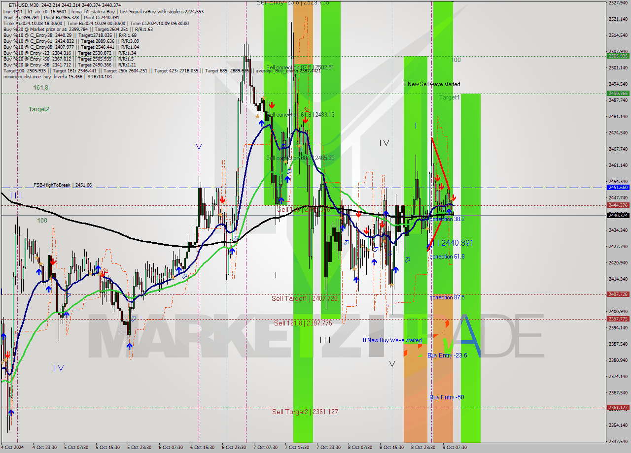Click the 2347.540 price scale value
This screenshot has height=453, width=631.
[x=618, y=441]
